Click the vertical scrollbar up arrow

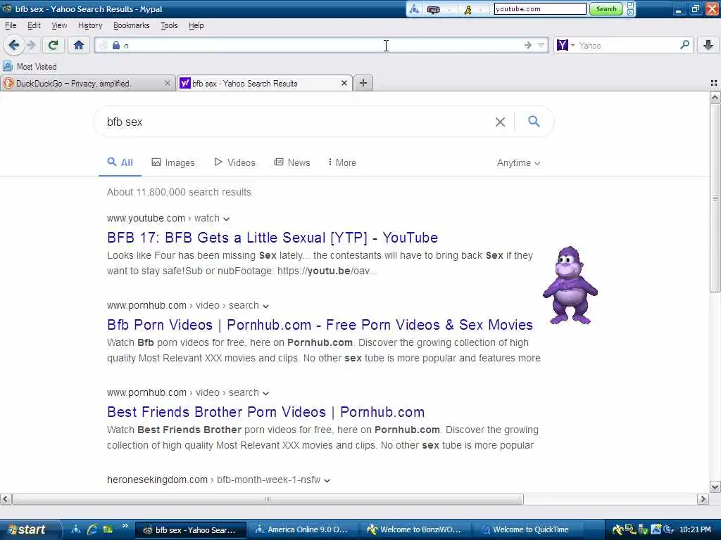(x=715, y=97)
